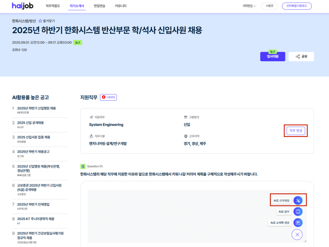Click the 엔지니어링·설계/연구개발 text

coord(108,144)
